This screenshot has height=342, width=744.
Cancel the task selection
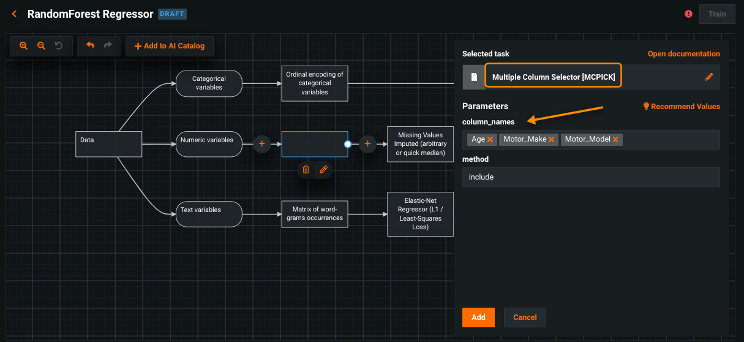[x=525, y=317]
